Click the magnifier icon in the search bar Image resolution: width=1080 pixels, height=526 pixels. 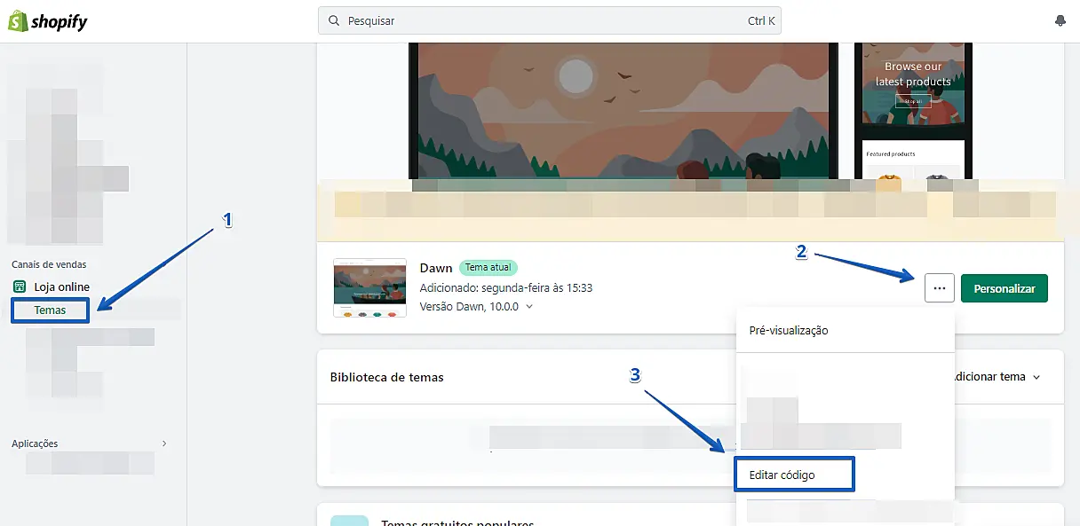pyautogui.click(x=334, y=21)
